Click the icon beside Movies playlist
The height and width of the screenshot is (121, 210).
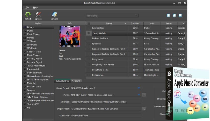(25, 38)
